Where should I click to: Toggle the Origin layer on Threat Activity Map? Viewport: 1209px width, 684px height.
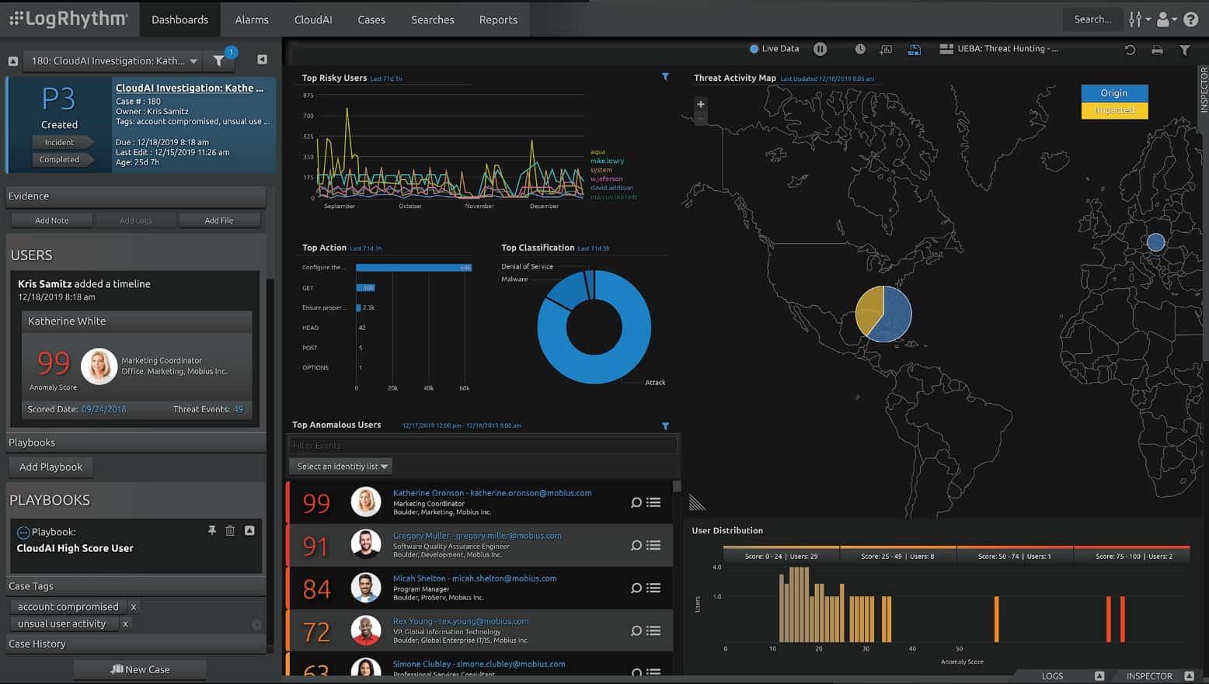pyautogui.click(x=1113, y=92)
